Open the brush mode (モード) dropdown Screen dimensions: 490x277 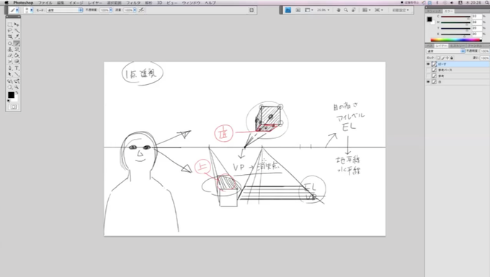pos(64,10)
